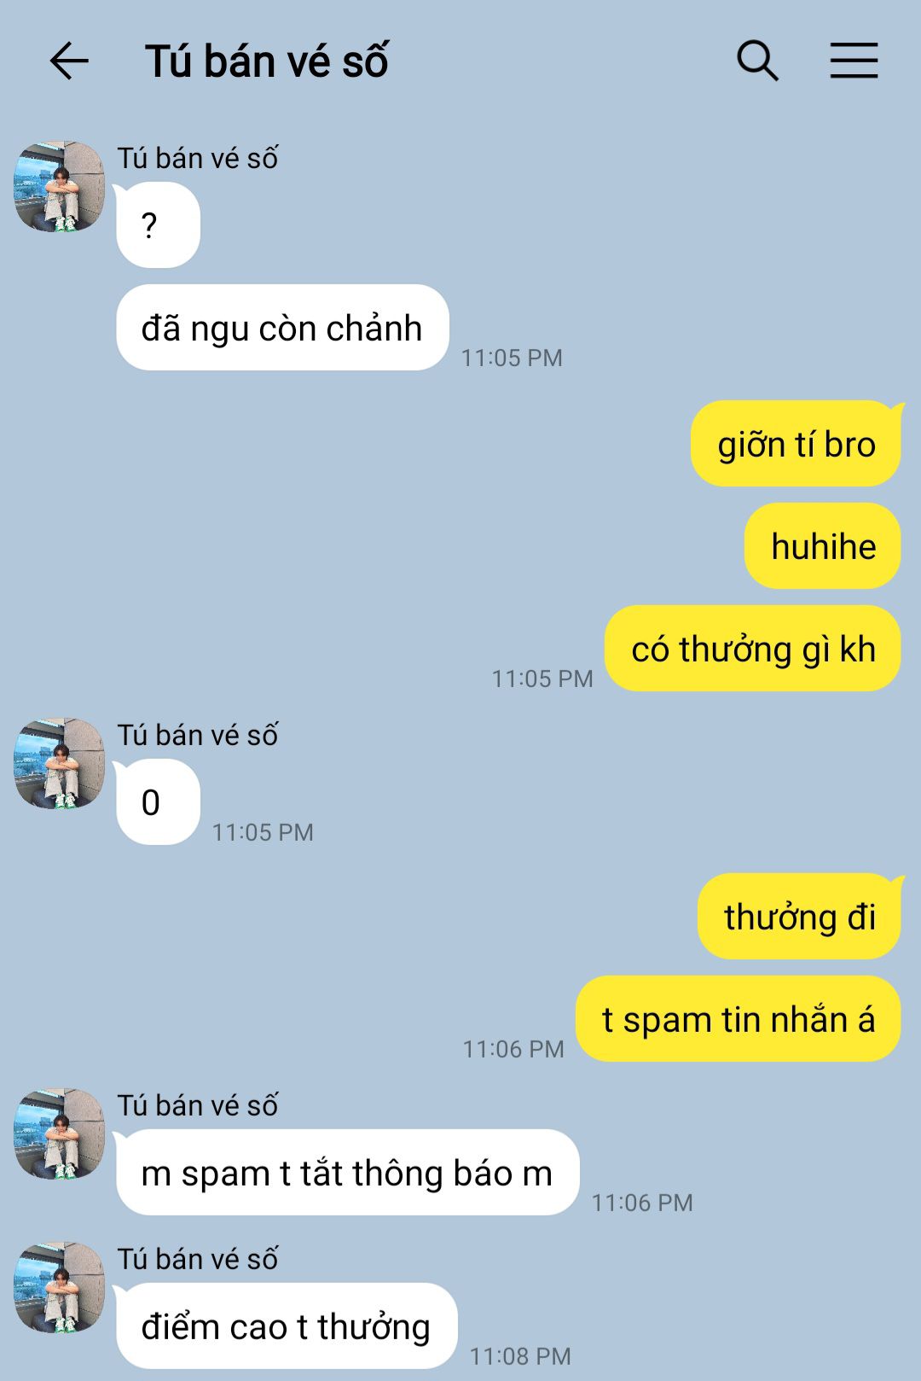
Task: Tap the "huhihe" message bubble
Action: coord(823,546)
